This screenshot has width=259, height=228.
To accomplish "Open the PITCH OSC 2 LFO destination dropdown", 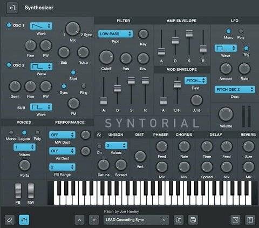I will pos(235,89).
